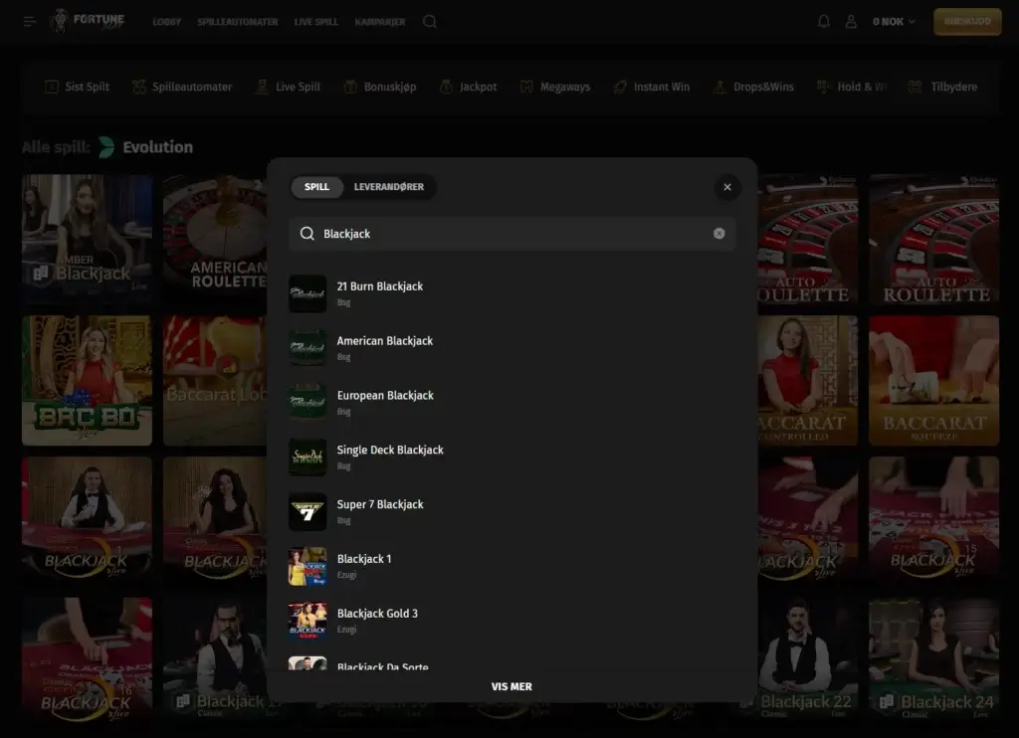The width and height of the screenshot is (1019, 738).
Task: Open Blackjack Gold 3 result
Action: (x=512, y=621)
